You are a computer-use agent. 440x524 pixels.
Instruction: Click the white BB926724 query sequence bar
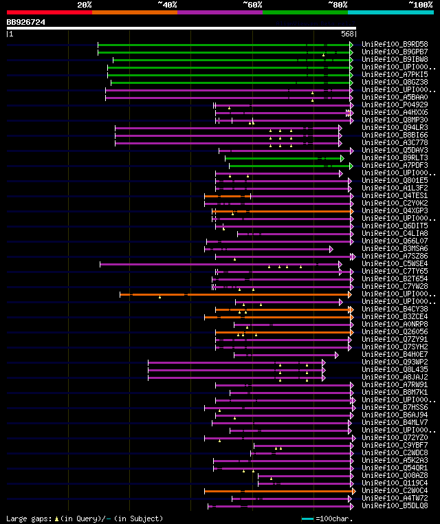181,28
